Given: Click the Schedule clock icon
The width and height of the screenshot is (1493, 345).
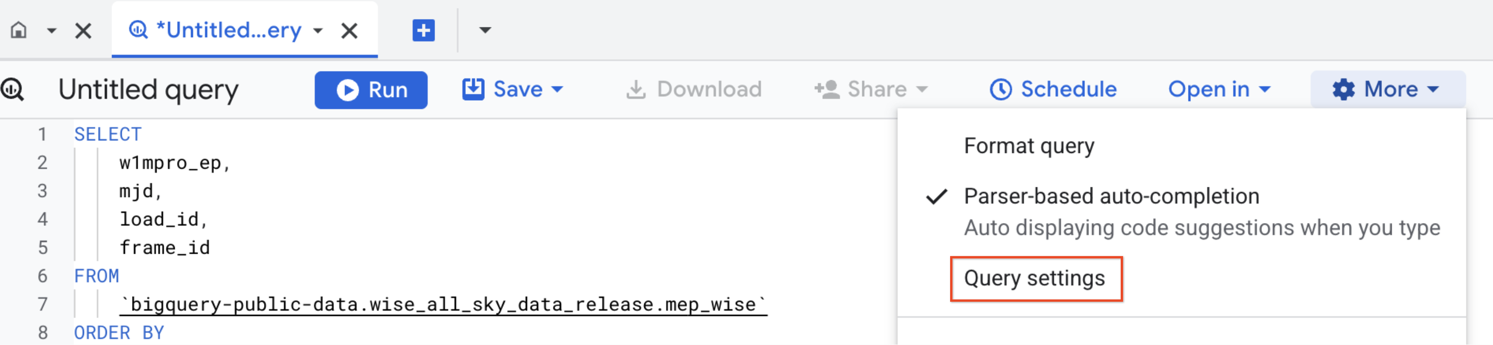Looking at the screenshot, I should (1001, 89).
